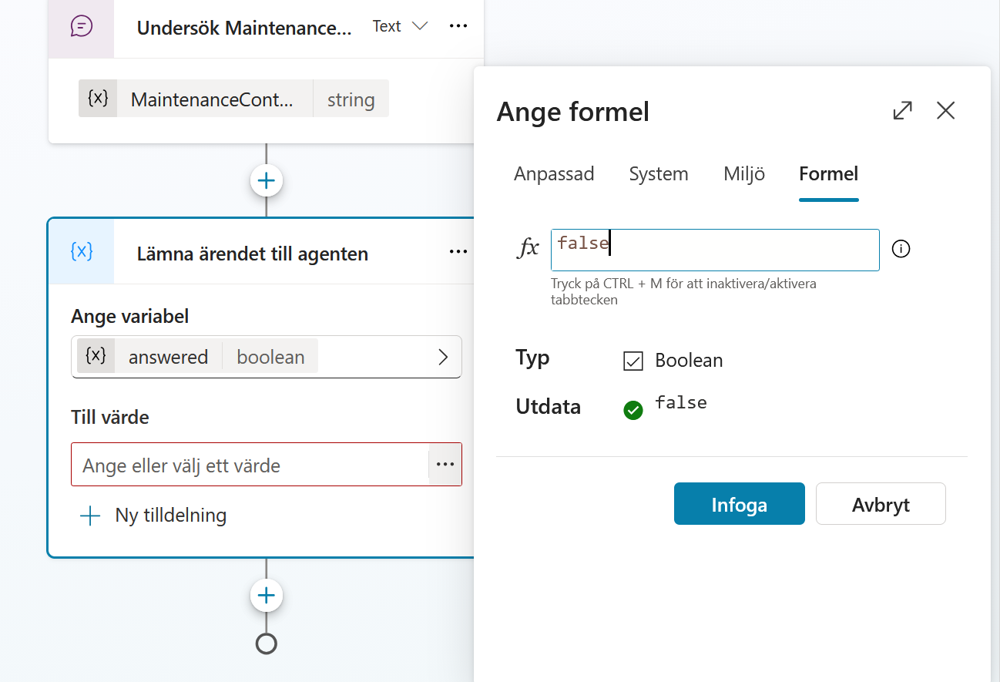Click the string type label
This screenshot has width=1000, height=682.
click(351, 99)
